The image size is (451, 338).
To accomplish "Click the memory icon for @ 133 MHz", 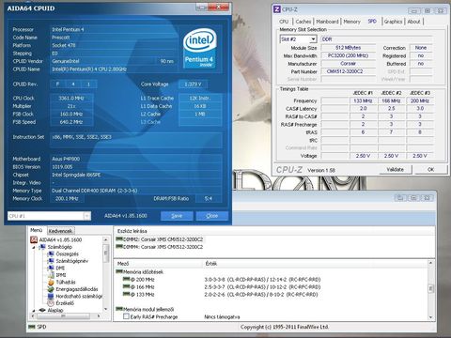I will point(126,294).
